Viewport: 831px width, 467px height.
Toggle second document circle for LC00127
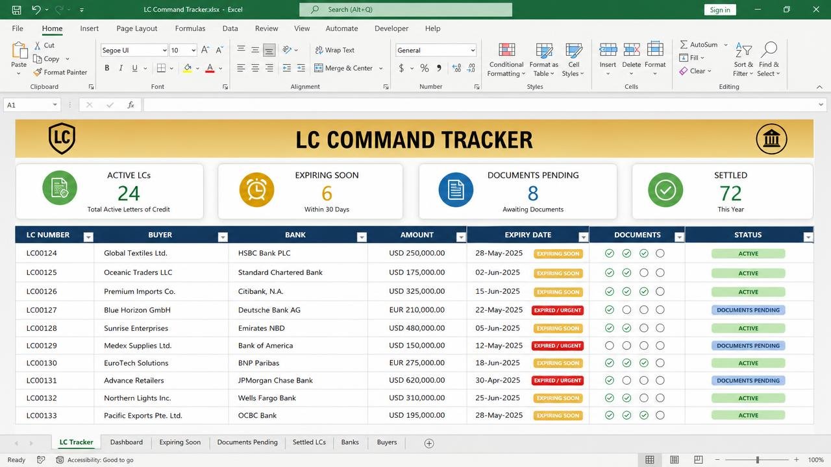click(626, 310)
